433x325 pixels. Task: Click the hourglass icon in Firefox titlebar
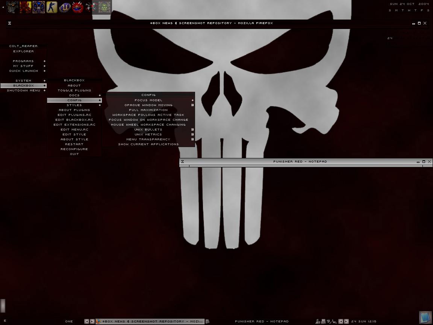tap(10, 23)
